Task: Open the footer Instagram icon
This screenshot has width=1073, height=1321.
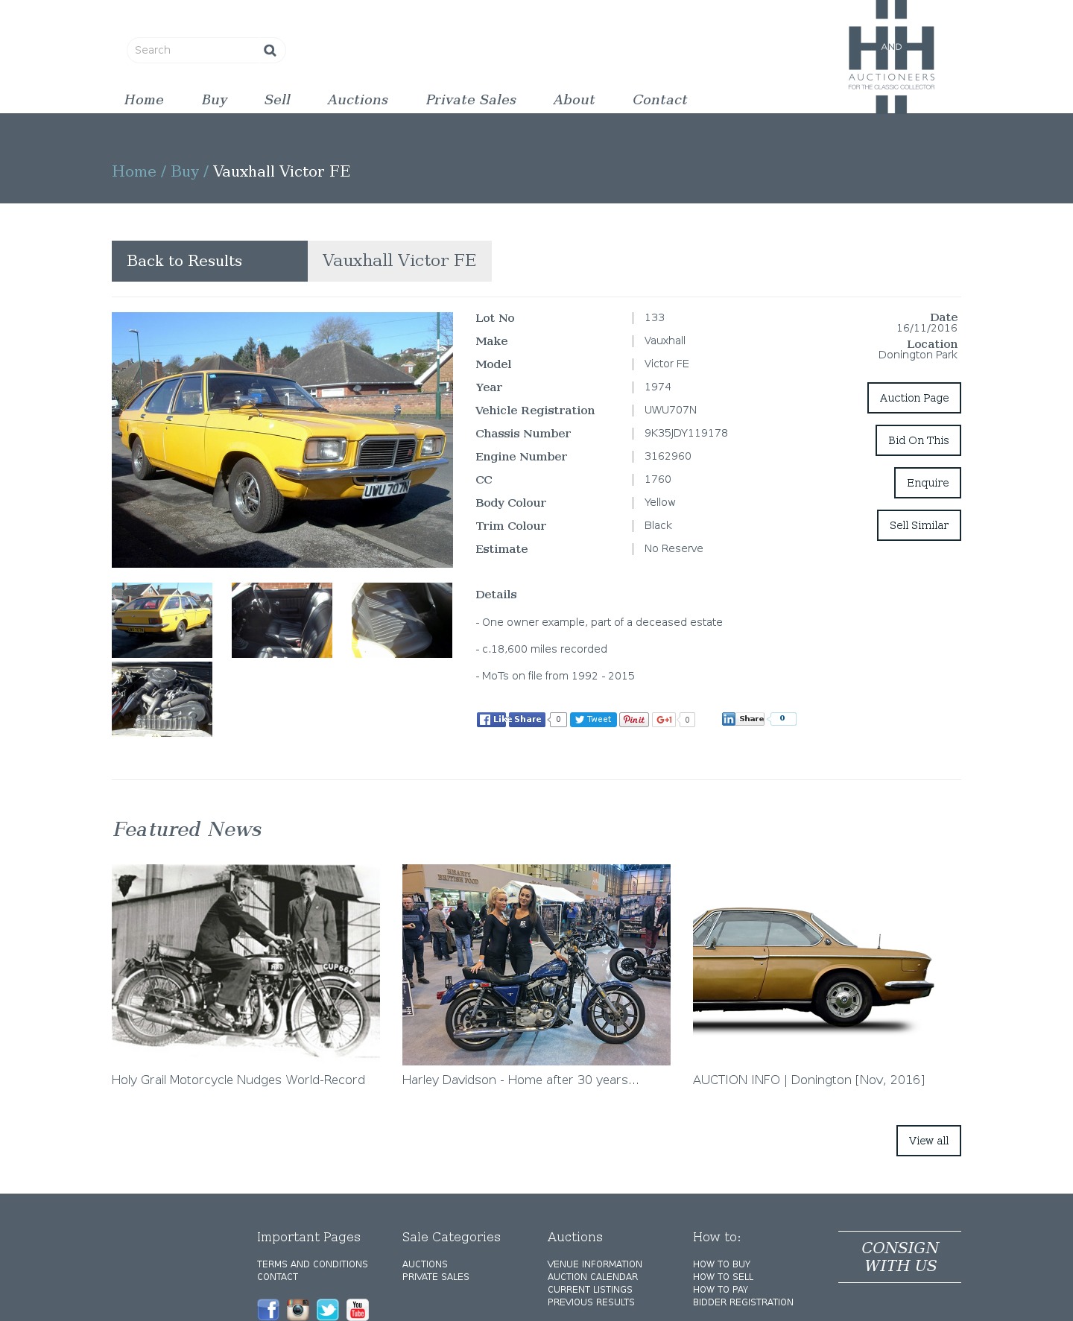Action: (298, 1309)
